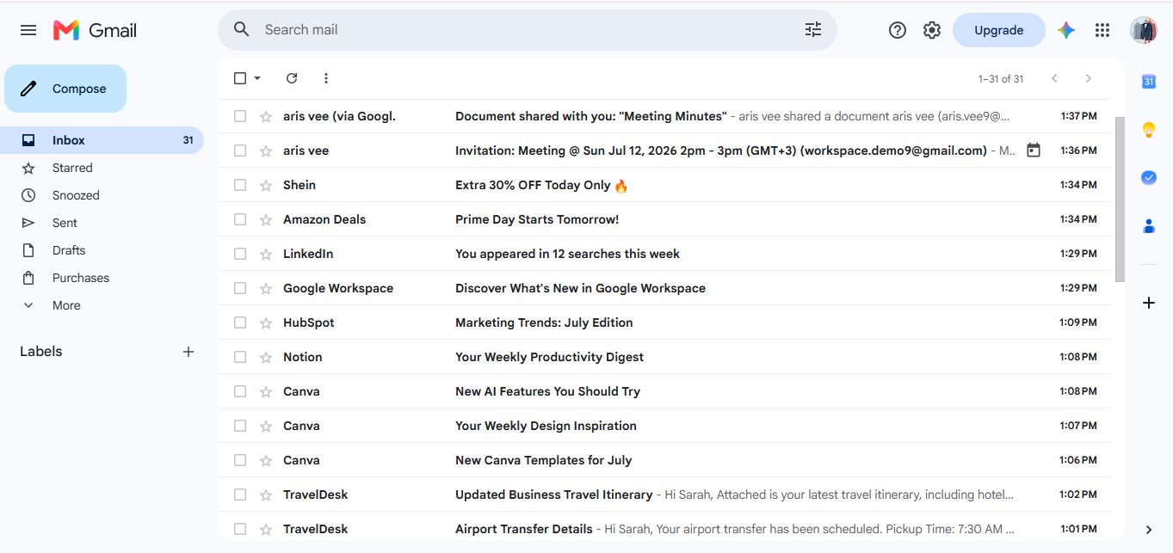Open the main menu hamburger icon
The width and height of the screenshot is (1173, 553).
28,30
